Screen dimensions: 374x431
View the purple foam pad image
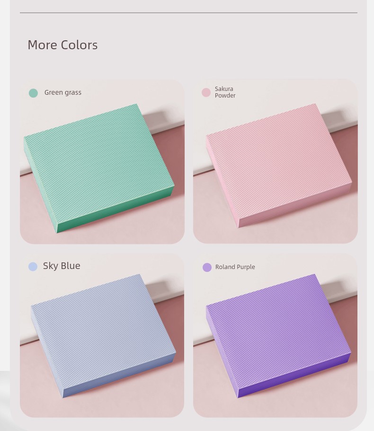[278, 336]
